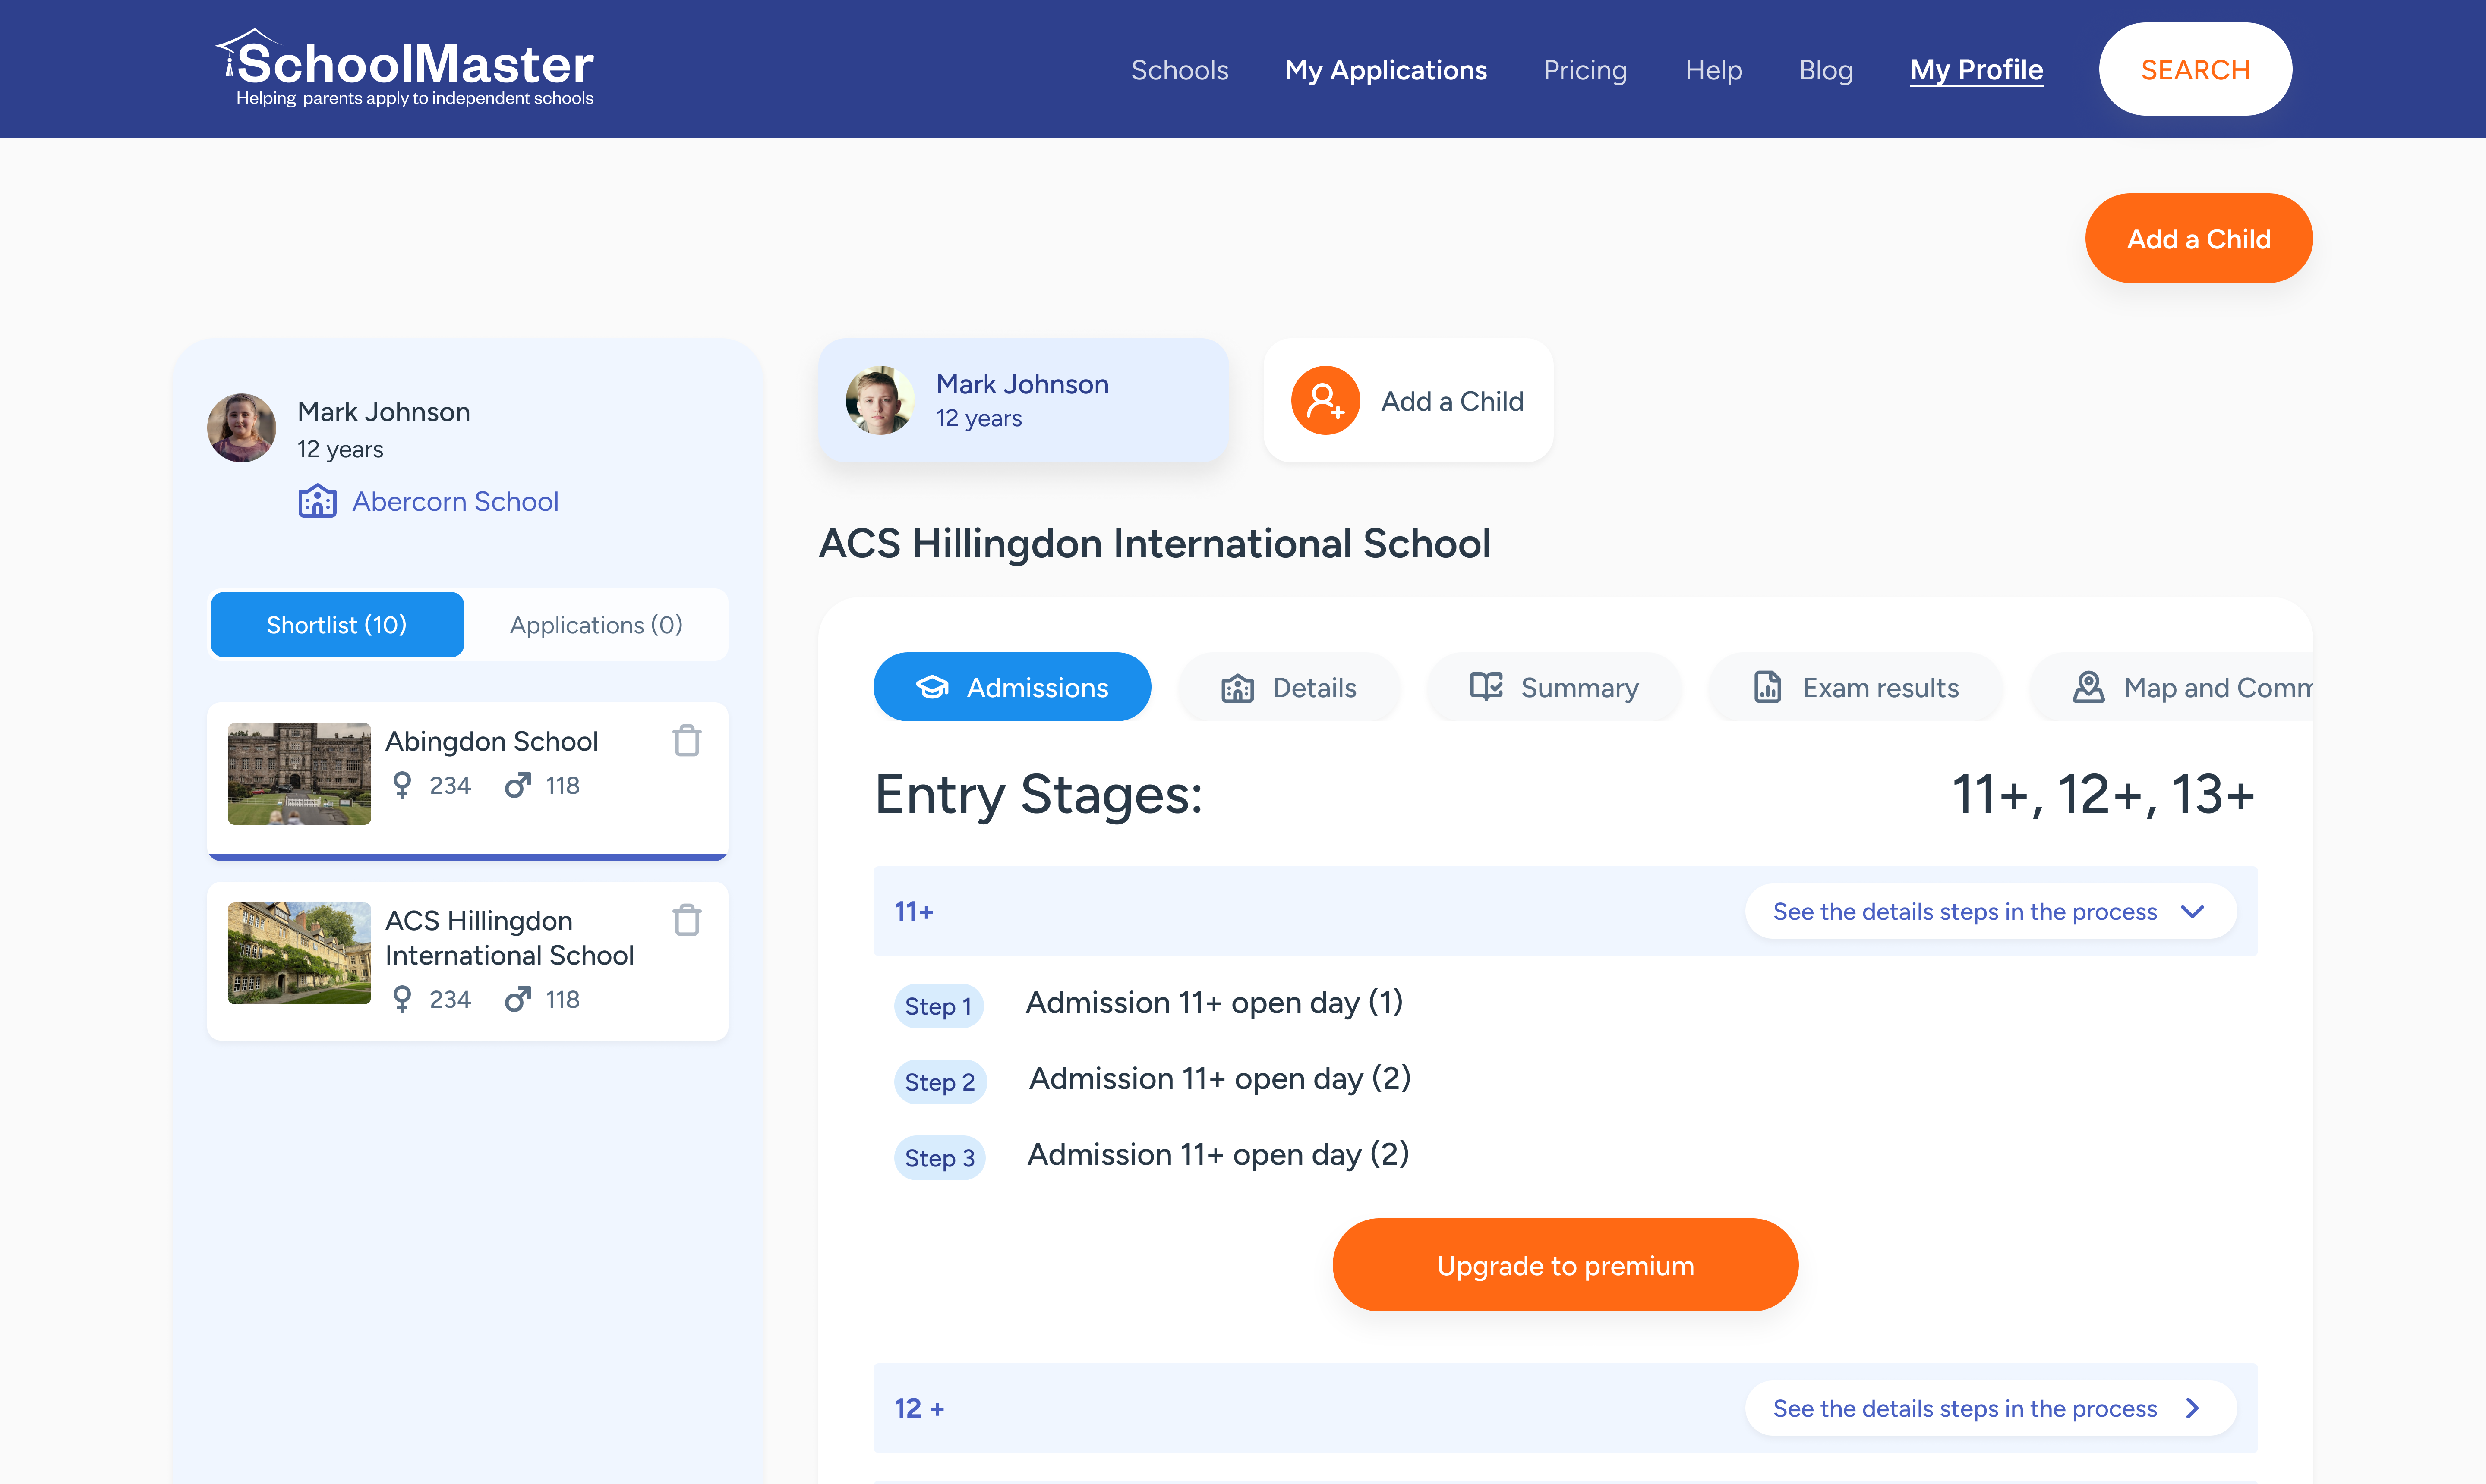Visit the Blog link
This screenshot has height=1484, width=2486.
(1826, 70)
